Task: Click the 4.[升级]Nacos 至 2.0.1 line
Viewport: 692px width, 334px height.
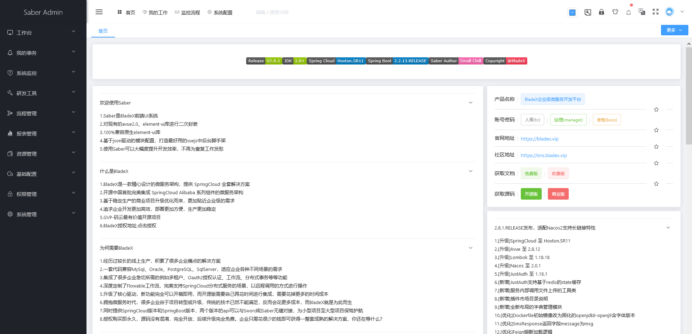Action: click(x=518, y=266)
